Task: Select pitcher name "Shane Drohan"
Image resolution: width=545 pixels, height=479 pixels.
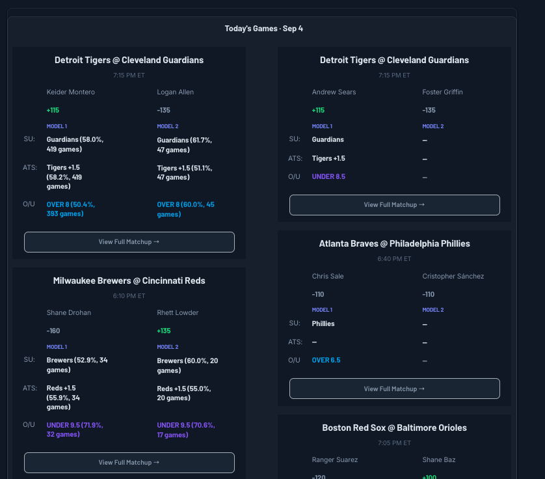Action: pyautogui.click(x=69, y=313)
